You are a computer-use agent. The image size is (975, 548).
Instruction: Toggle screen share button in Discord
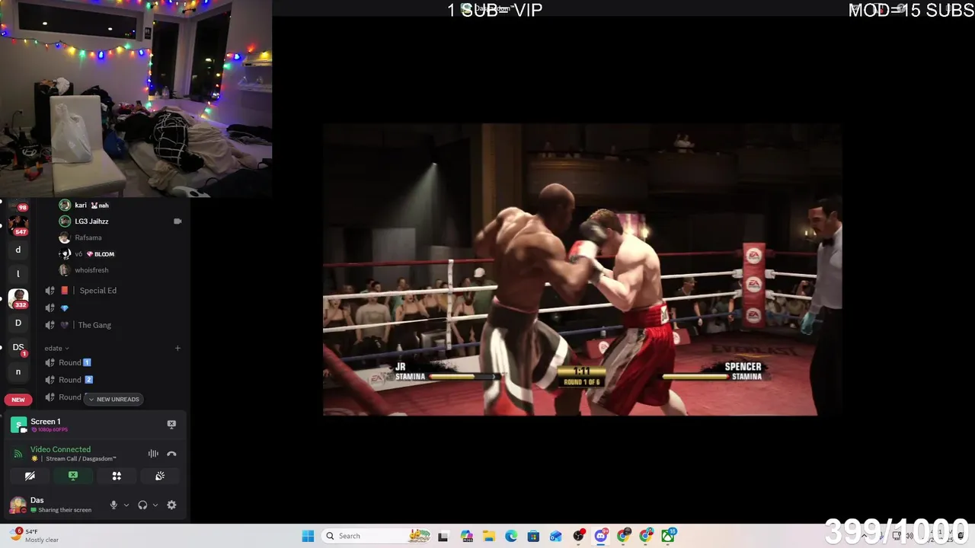tap(73, 476)
